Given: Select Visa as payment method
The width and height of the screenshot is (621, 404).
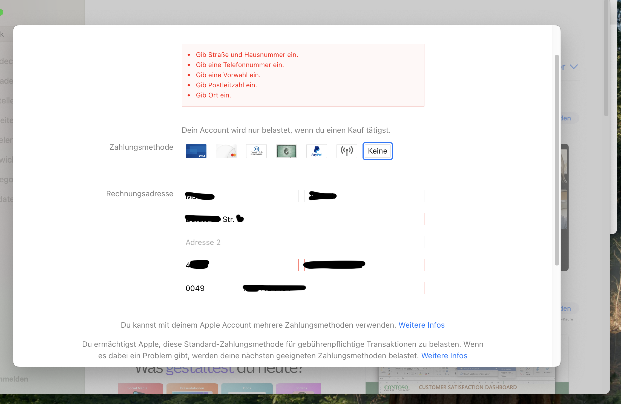Looking at the screenshot, I should (x=196, y=151).
